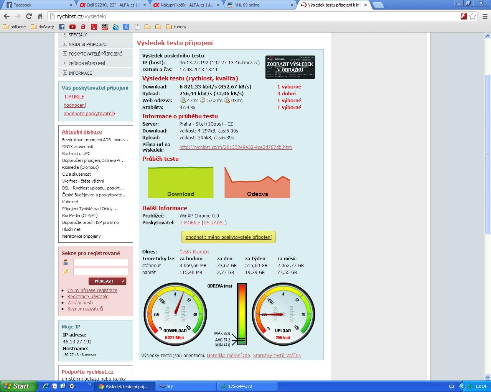
Task: Open the 175-644-372 taskbar window
Action: pos(247,386)
